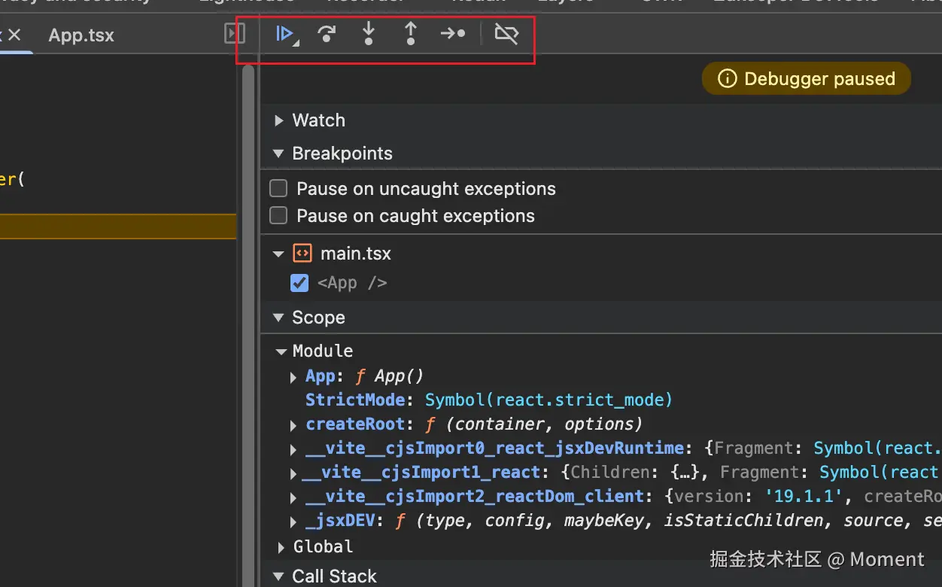Screen dimensions: 942x587
Task: Enable Pause on uncaught exceptions
Action: click(x=278, y=188)
